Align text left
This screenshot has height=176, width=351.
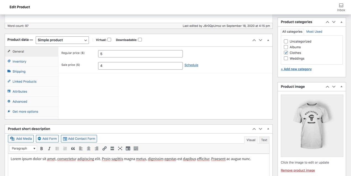point(81,148)
